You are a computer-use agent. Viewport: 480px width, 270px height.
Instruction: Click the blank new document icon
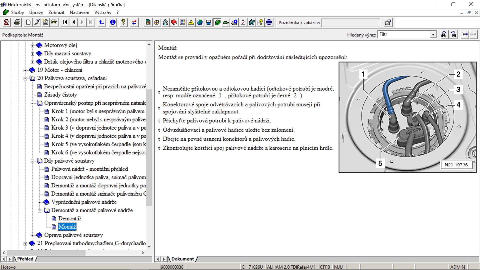point(28,22)
